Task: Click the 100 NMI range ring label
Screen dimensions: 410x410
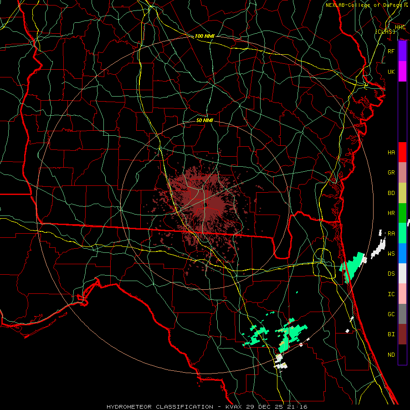Action: (x=205, y=36)
